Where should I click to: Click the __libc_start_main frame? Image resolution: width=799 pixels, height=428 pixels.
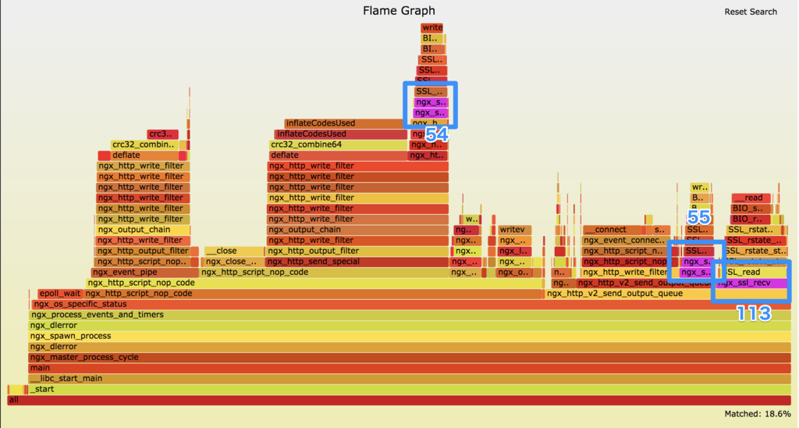pos(410,379)
